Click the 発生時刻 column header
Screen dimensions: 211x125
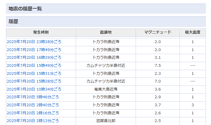pyautogui.click(x=41, y=32)
